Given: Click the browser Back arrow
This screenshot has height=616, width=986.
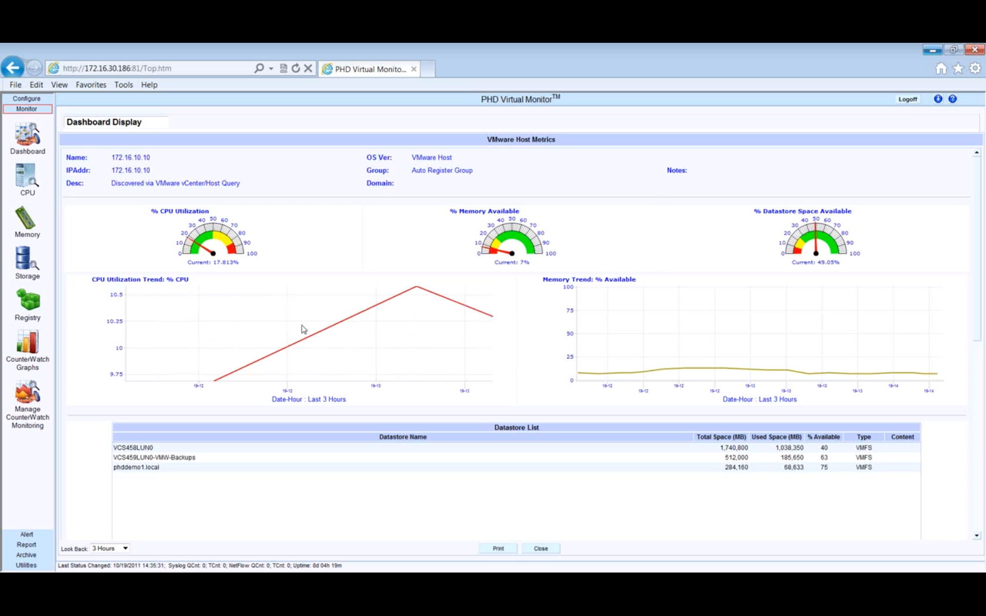Looking at the screenshot, I should point(12,68).
